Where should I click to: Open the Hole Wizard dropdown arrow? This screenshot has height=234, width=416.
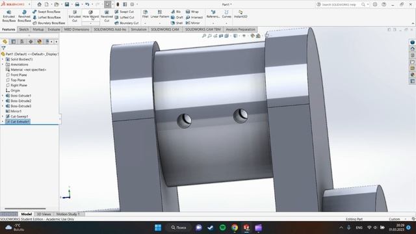coord(90,23)
